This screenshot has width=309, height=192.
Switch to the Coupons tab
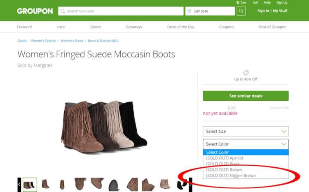click(x=227, y=27)
